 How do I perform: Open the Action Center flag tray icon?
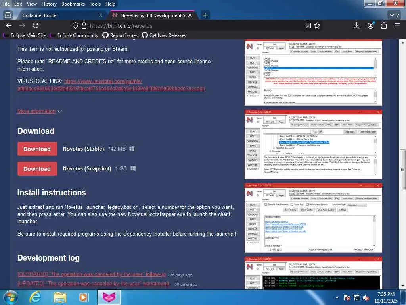[347, 297]
